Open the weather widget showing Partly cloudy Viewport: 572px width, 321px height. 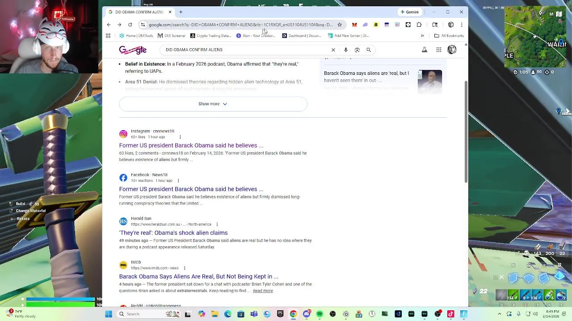tap(20, 314)
